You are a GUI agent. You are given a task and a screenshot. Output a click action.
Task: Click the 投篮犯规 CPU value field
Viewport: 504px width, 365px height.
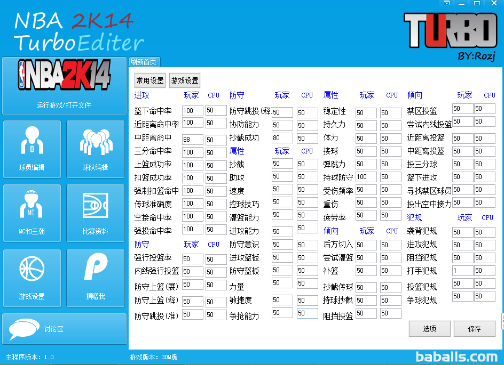[x=485, y=283]
